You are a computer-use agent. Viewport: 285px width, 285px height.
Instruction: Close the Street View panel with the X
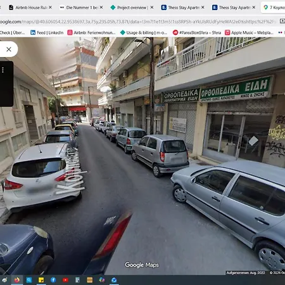click(x=9, y=49)
